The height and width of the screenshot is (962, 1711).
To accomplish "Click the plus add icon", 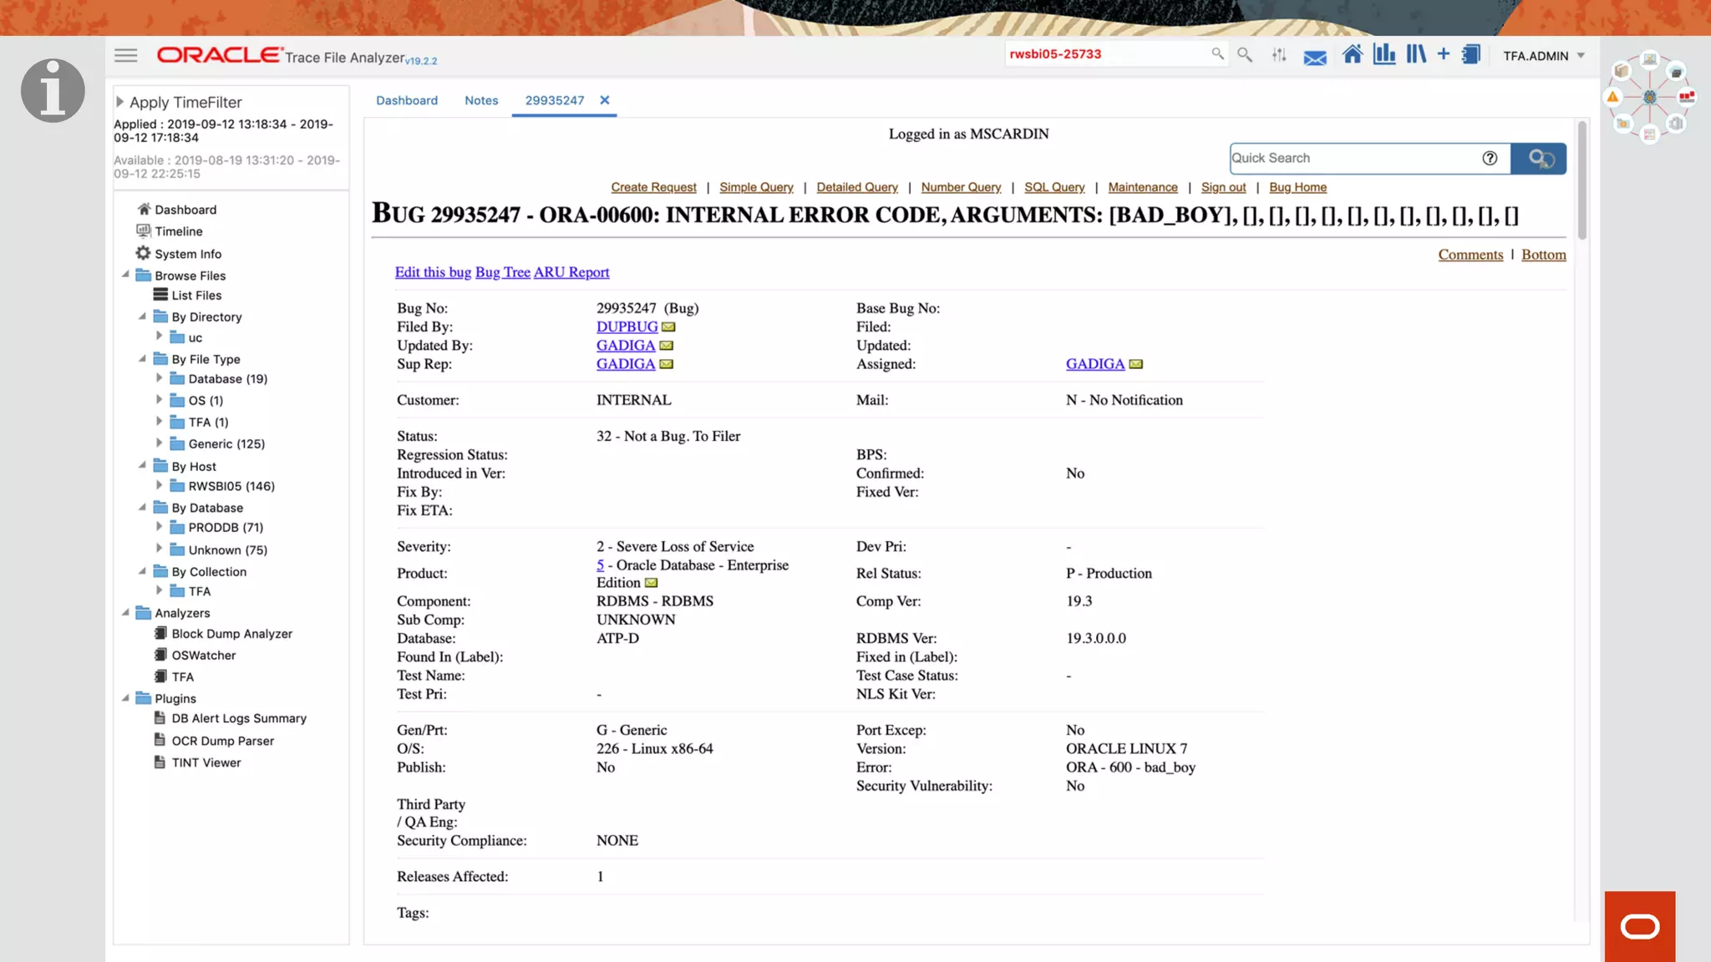I will [1443, 54].
